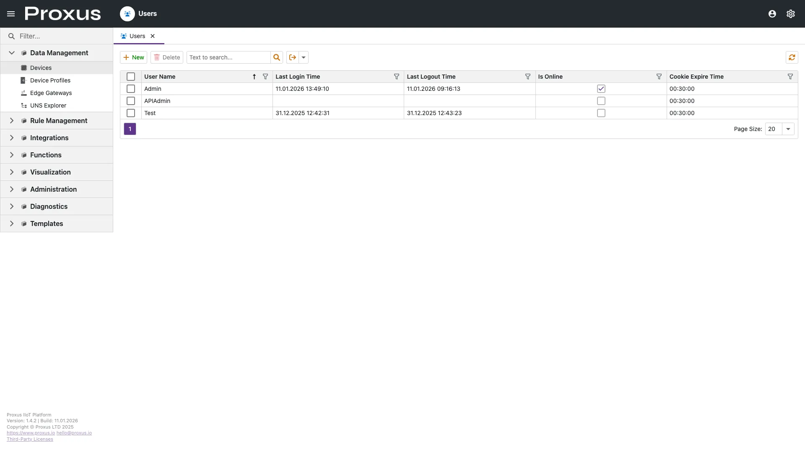Click the Edge Gateways sidebar item

[51, 93]
